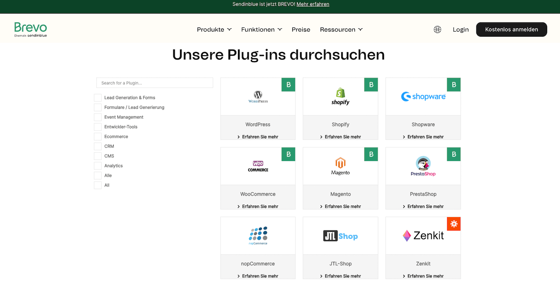Click the Magento logo image
This screenshot has height=283, width=560.
340,166
